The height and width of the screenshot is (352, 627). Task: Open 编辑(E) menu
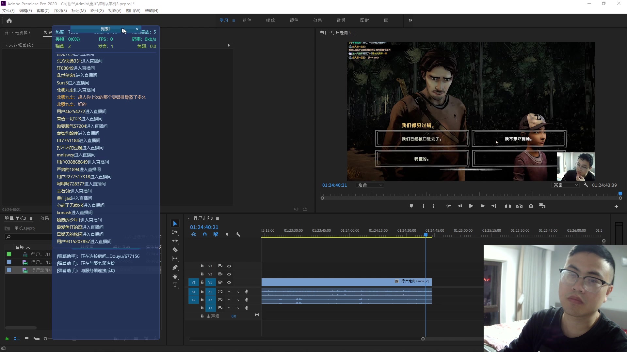(x=25, y=11)
